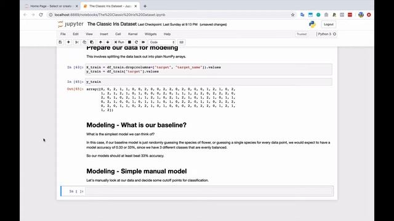The width and height of the screenshot is (394, 221).
Task: Click the In [63] cell prompt
Action: 75,67
